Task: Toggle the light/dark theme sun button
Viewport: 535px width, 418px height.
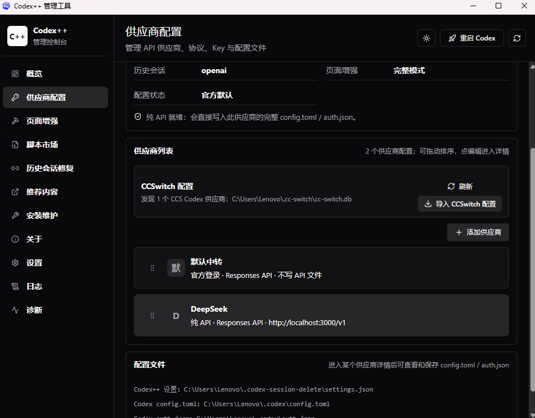Action: (x=426, y=38)
